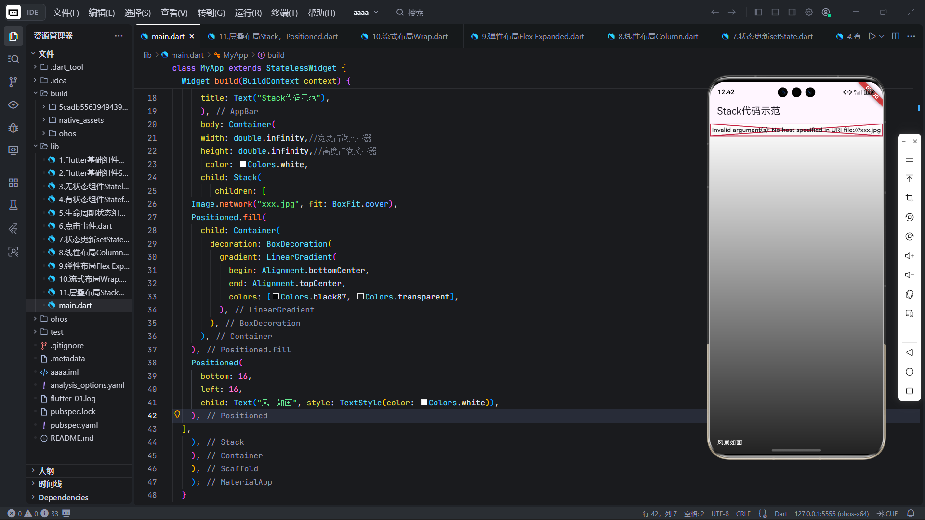This screenshot has width=925, height=520.
Task: Click the Colors.black87 color swatch
Action: point(276,297)
